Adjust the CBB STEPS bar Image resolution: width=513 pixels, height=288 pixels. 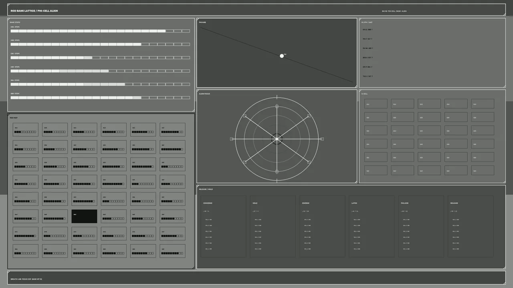click(100, 44)
